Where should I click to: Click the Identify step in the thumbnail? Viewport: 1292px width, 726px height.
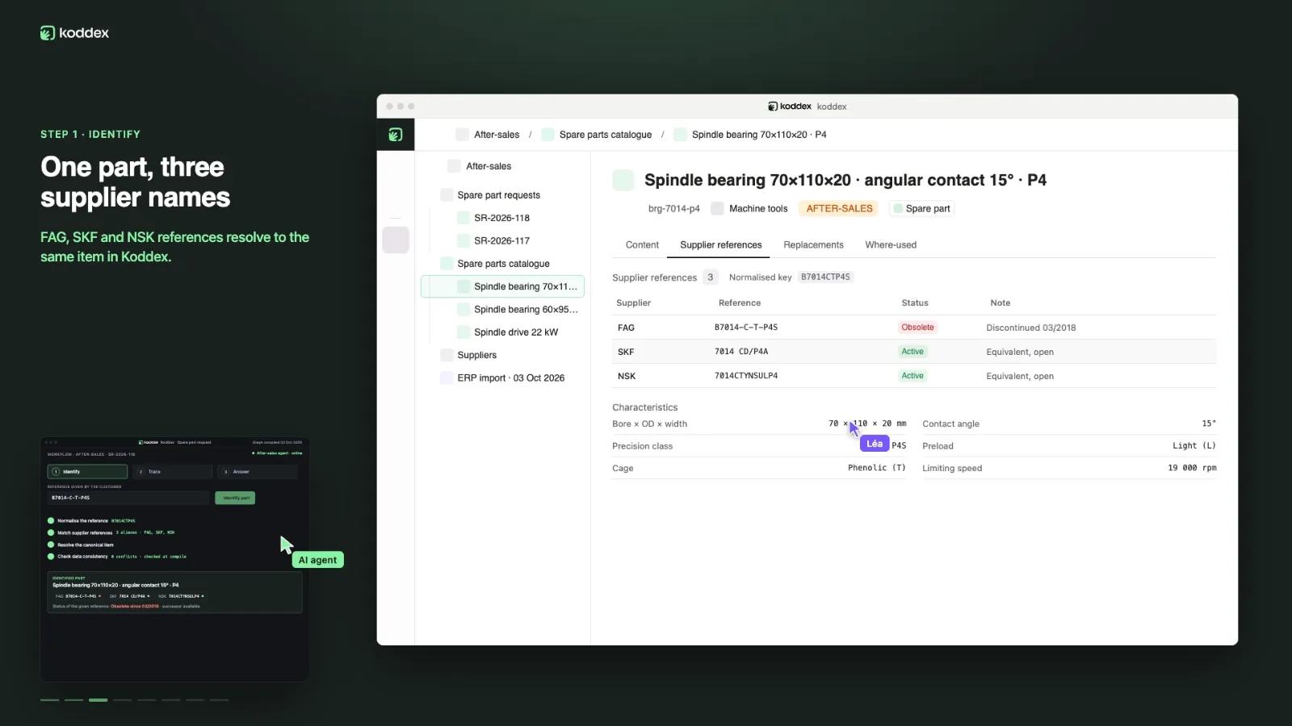point(87,472)
